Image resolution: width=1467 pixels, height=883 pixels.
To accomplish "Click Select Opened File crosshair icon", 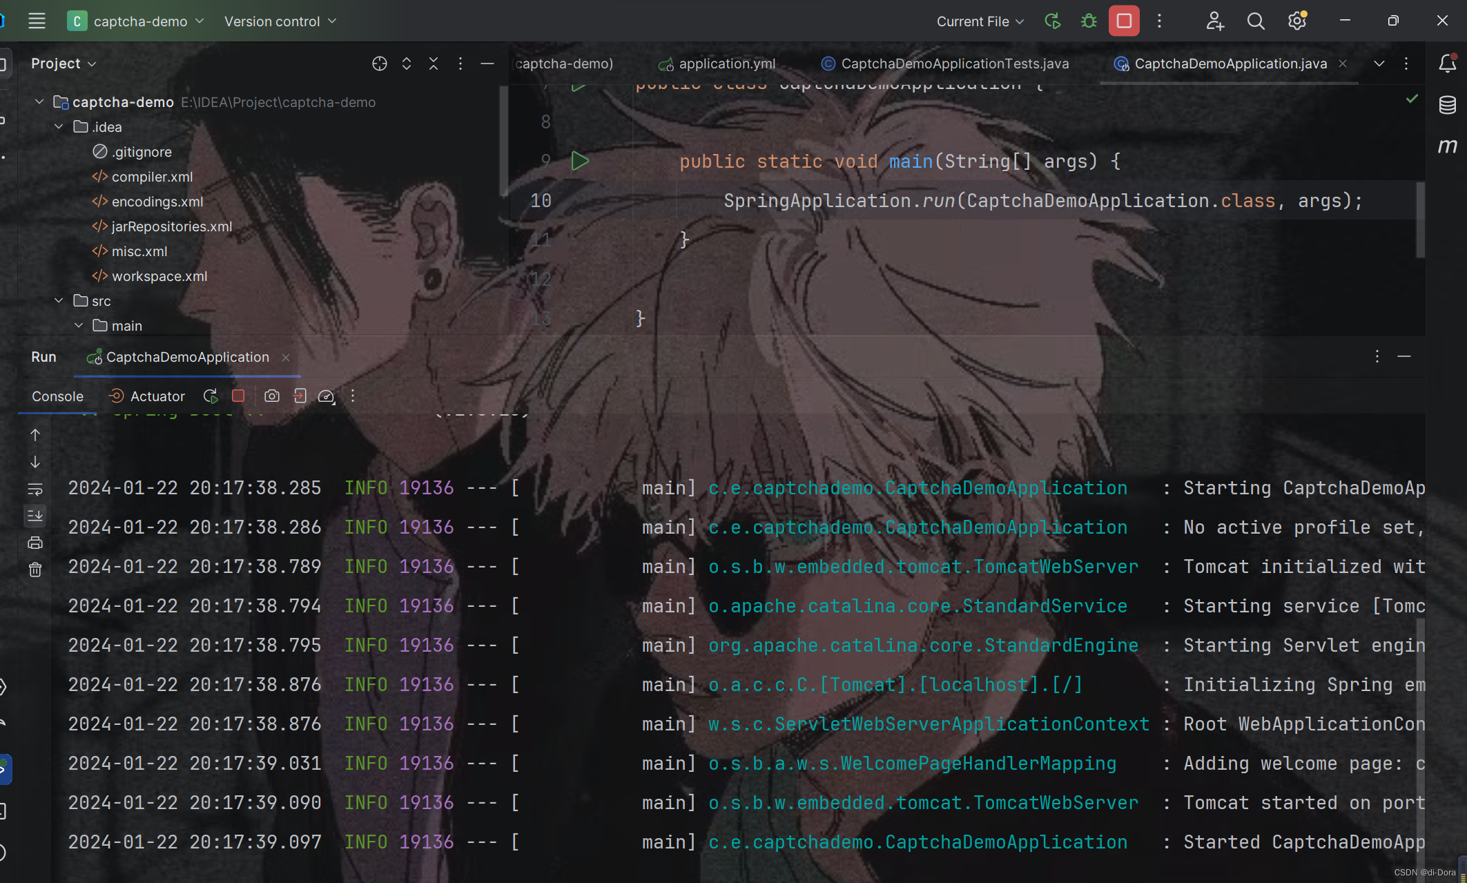I will (380, 64).
